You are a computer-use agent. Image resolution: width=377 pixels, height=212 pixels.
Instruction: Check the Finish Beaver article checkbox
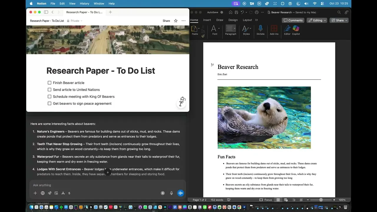(49, 83)
